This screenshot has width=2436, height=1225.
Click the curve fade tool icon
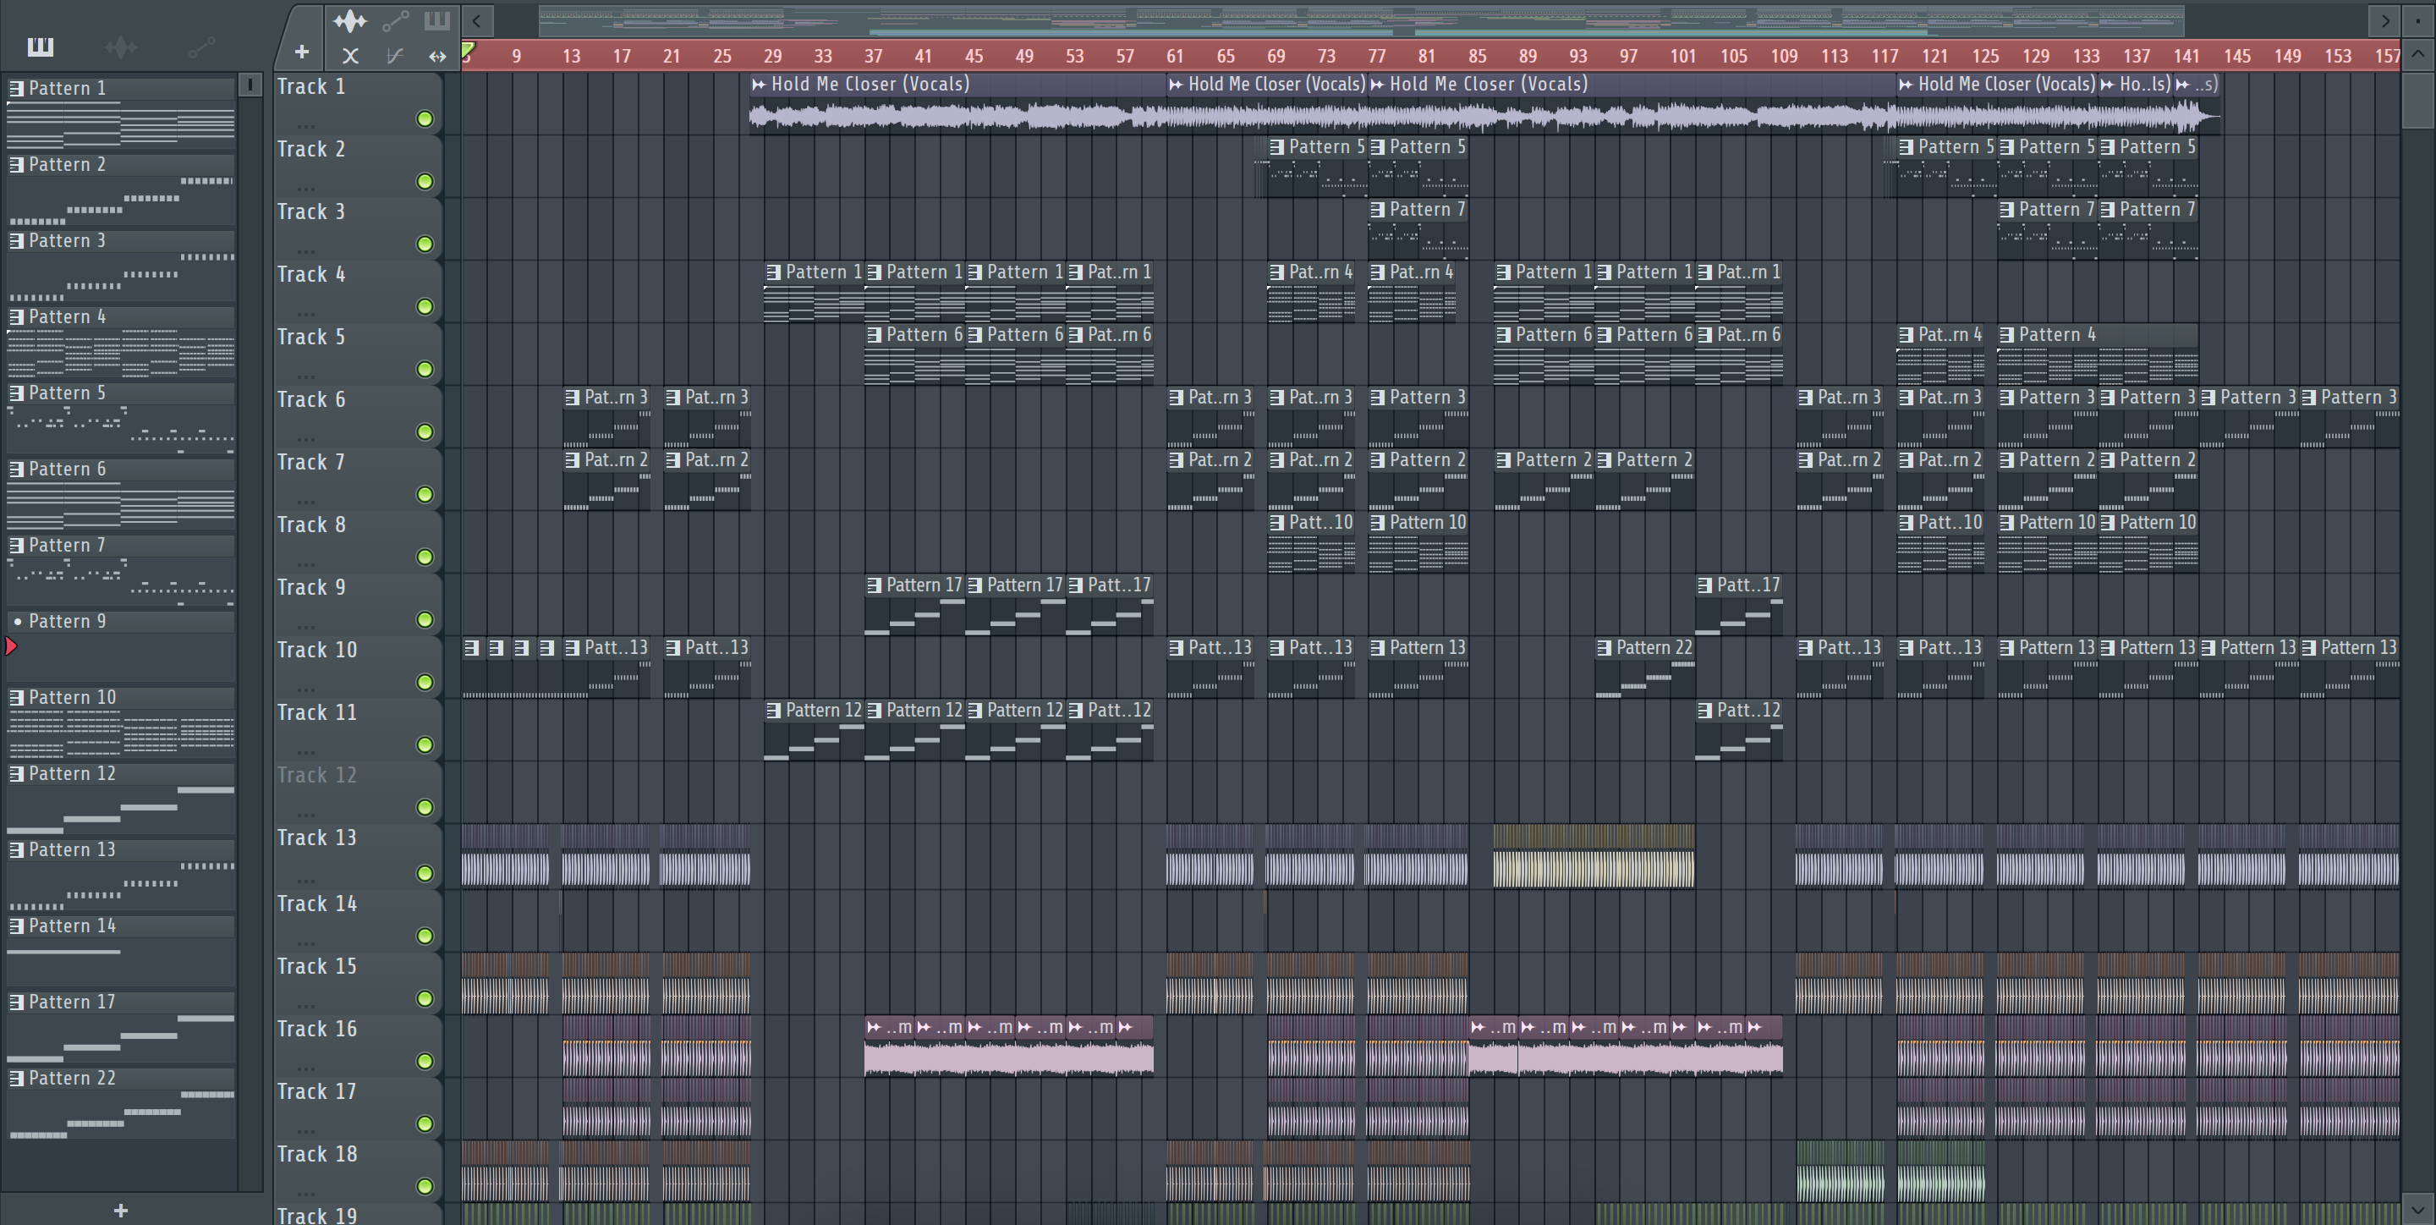[x=394, y=56]
